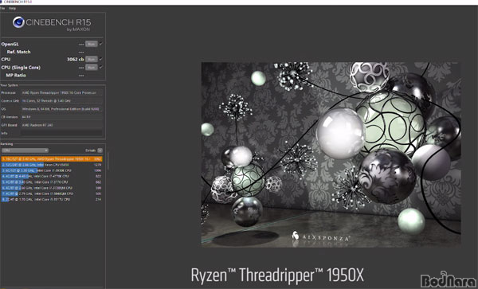This screenshot has width=478, height=289.
Task: Run the CPU benchmark
Action: (x=91, y=59)
